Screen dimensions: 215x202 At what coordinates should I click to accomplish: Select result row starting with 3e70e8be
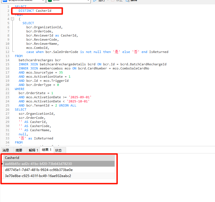click(x=38, y=176)
